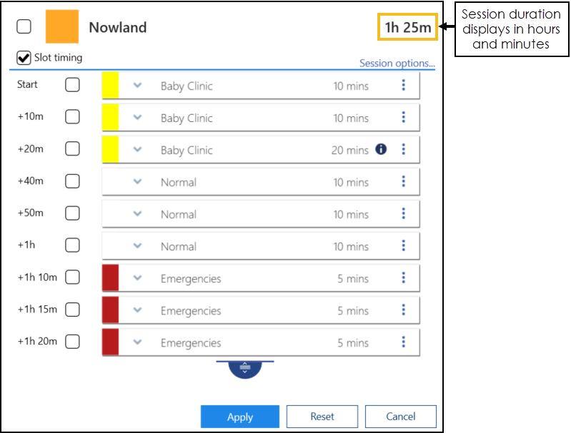Expand slot type dropdown for +20m slot
This screenshot has width=571, height=433.
coord(138,150)
